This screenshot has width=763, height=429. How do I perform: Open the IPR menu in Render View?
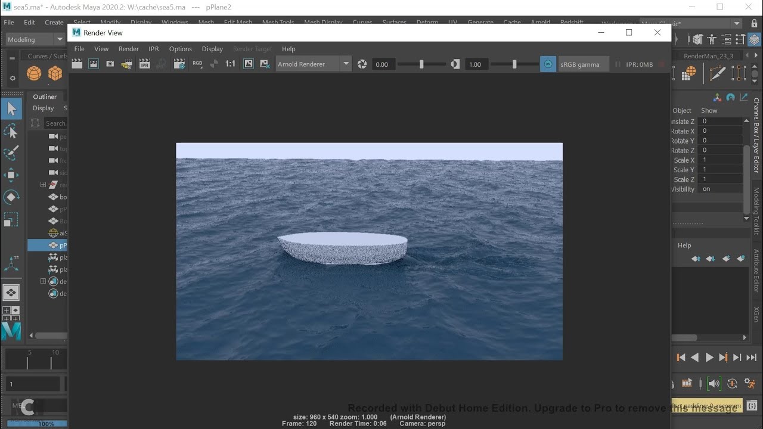pyautogui.click(x=154, y=49)
